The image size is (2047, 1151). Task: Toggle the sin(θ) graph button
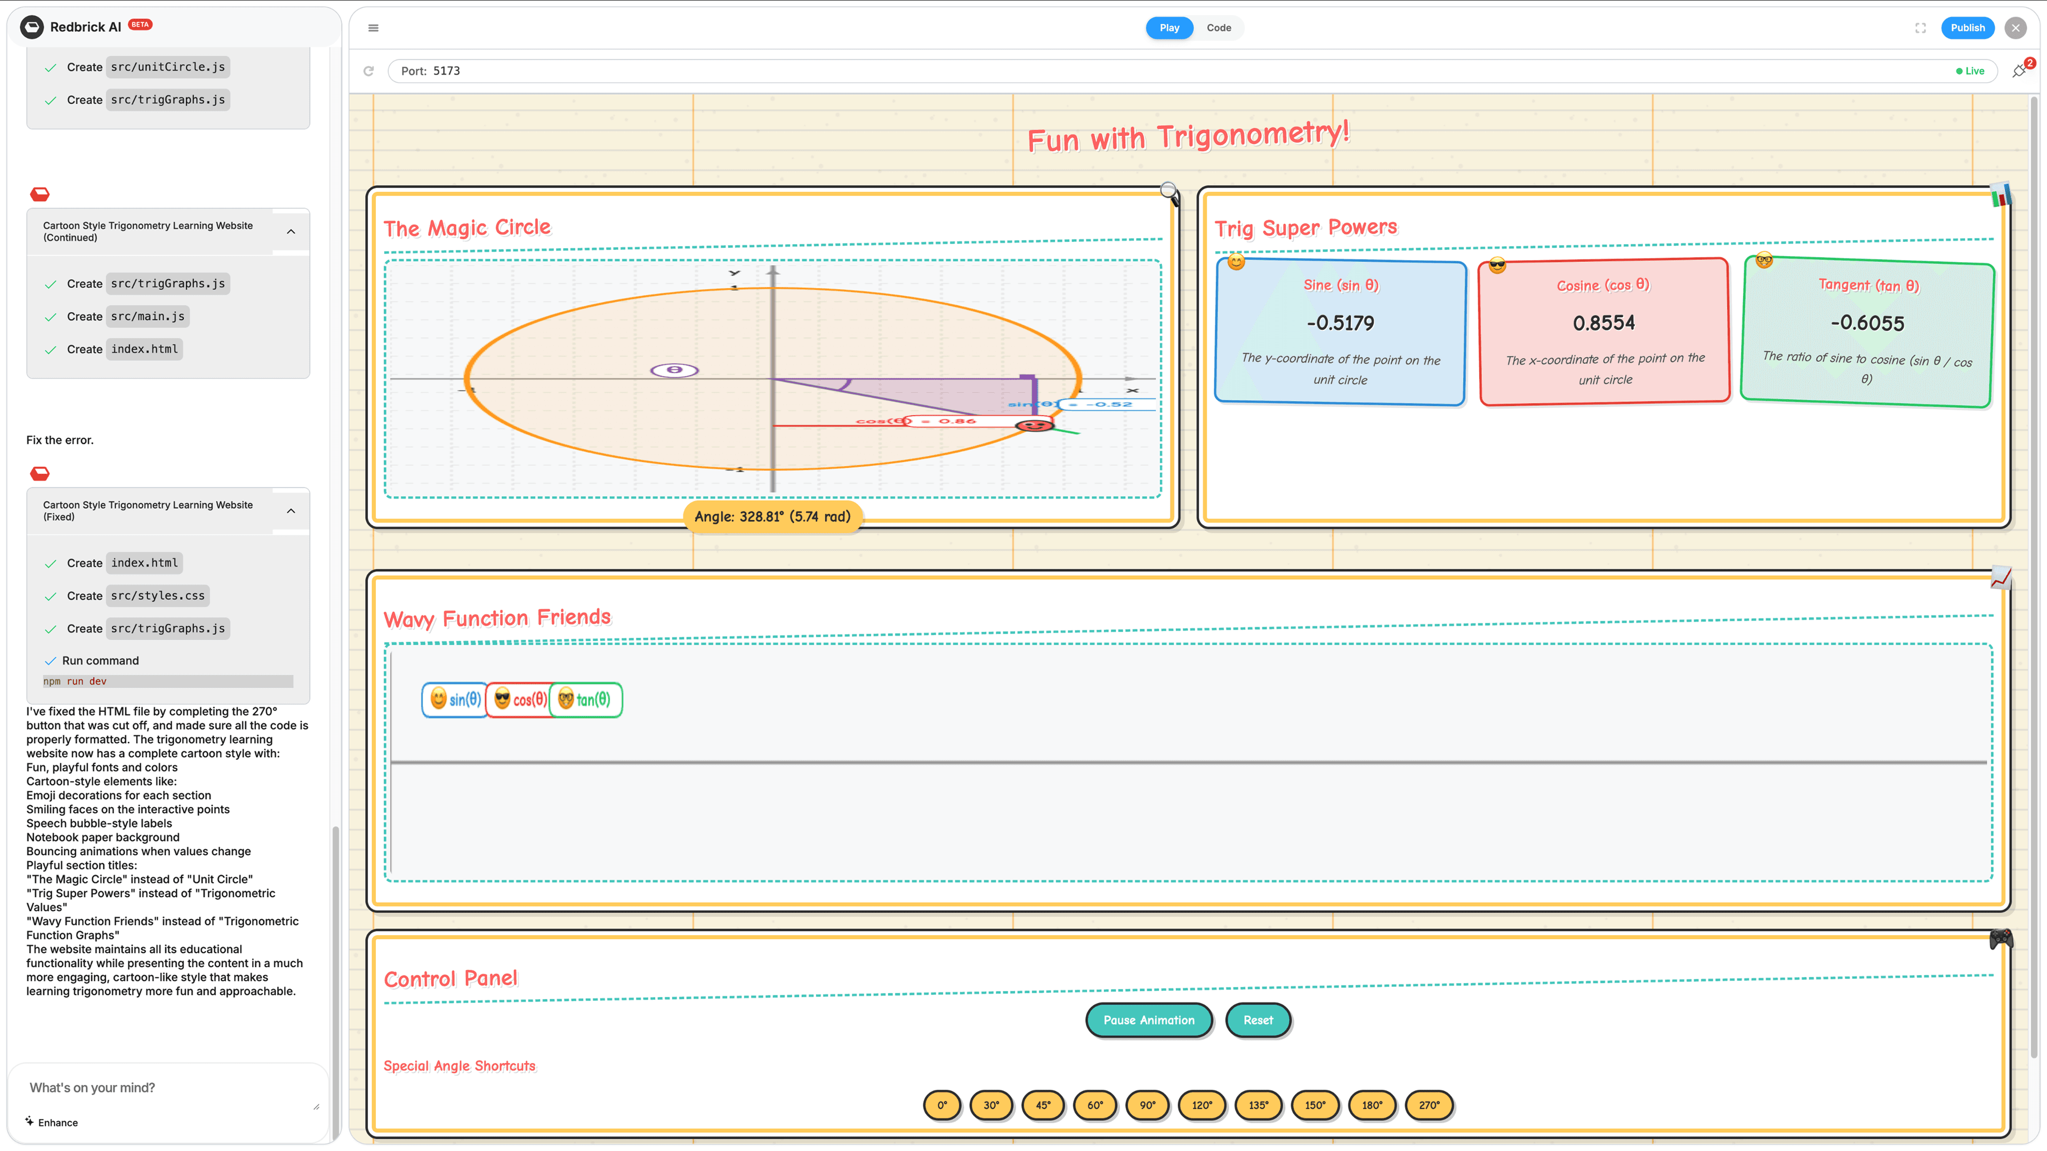[x=455, y=699]
